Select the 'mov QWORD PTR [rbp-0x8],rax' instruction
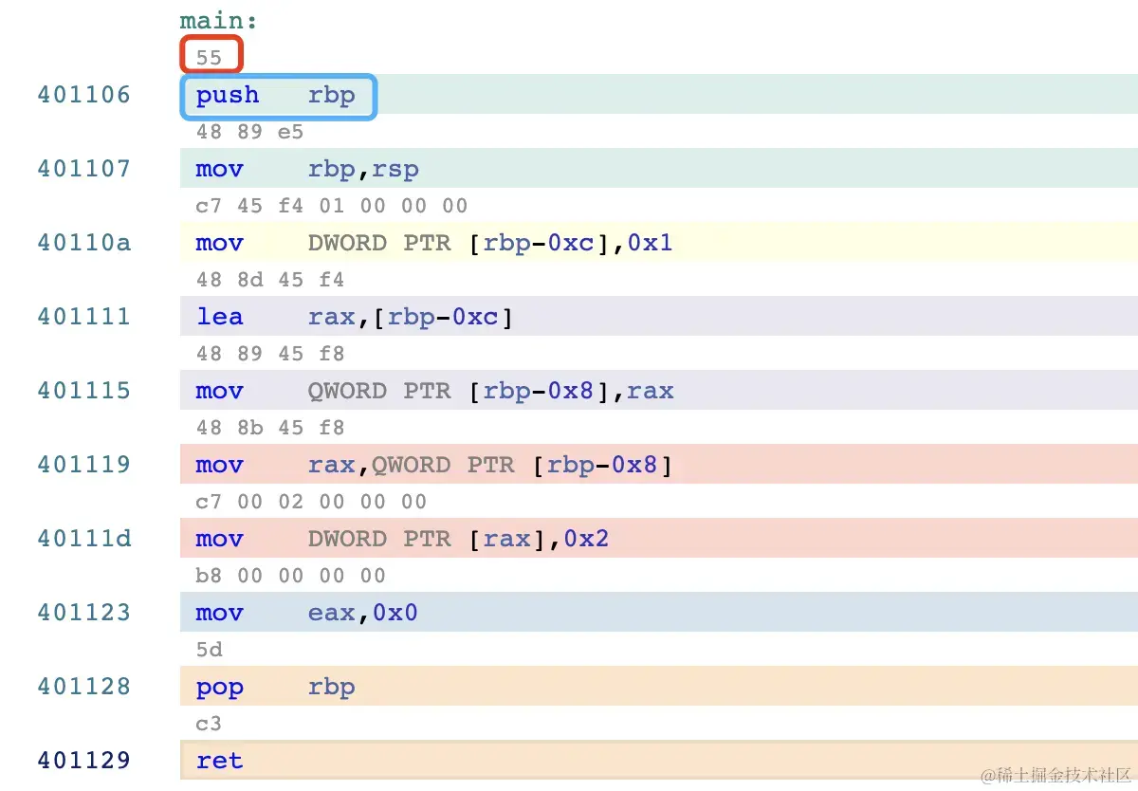 435,391
